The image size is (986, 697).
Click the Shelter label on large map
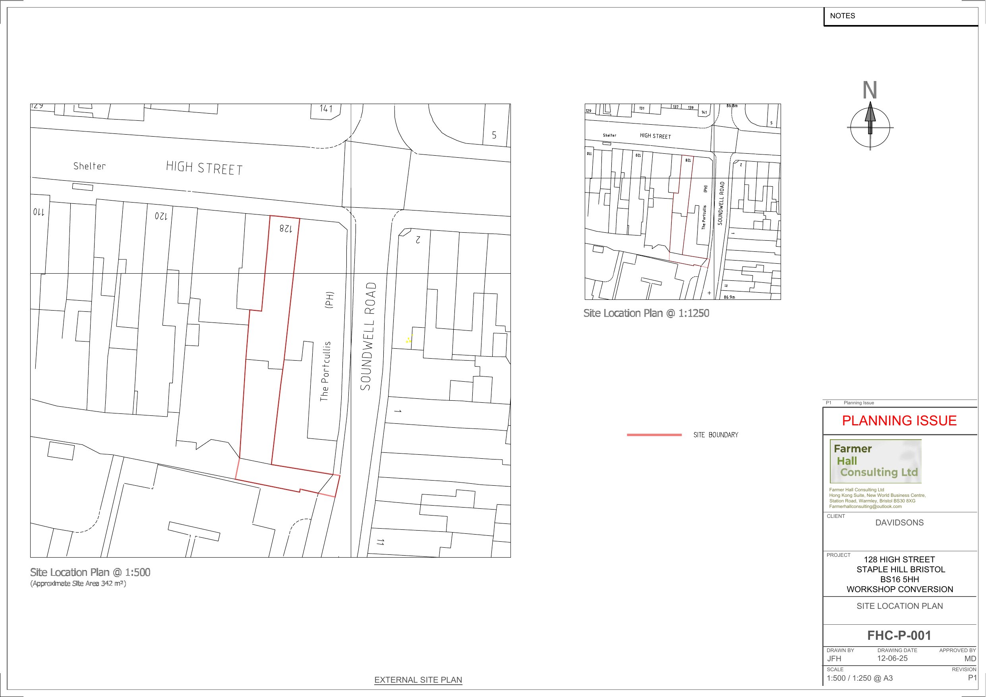[89, 166]
